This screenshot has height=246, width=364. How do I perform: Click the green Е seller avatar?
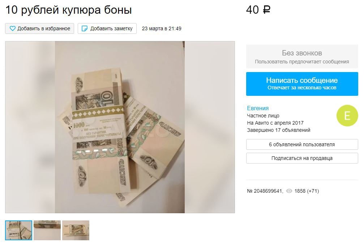(347, 116)
